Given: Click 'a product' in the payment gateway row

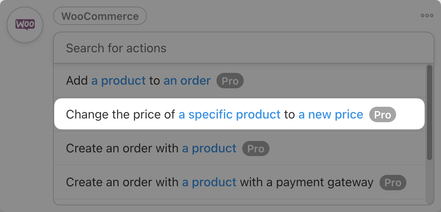Looking at the screenshot, I should (x=209, y=182).
